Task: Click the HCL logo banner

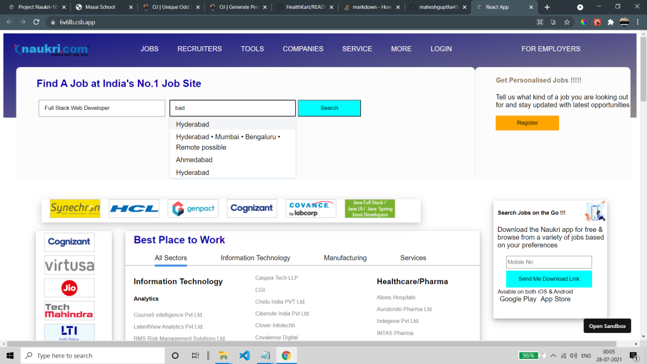Action: point(134,209)
